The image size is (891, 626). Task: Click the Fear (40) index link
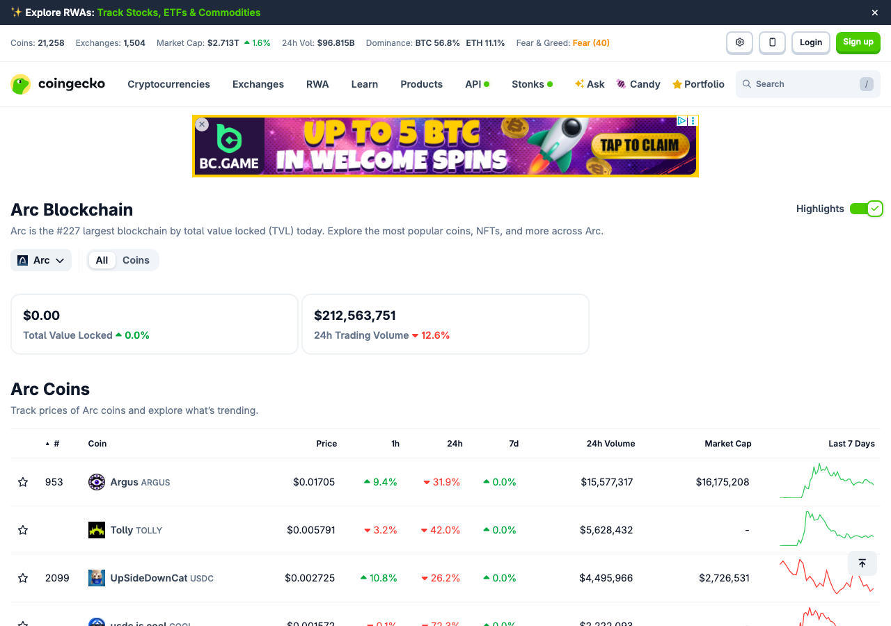tap(591, 43)
